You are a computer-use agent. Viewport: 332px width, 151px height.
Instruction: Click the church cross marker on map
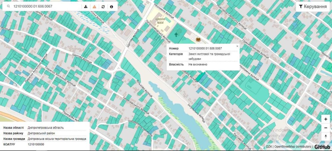coord(176,34)
